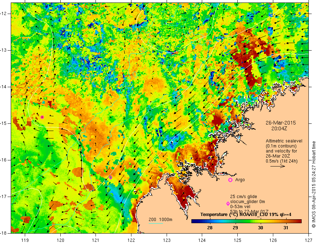316x244 pixels.
Task: Click the '28' color bar label
Action: click(x=210, y=228)
